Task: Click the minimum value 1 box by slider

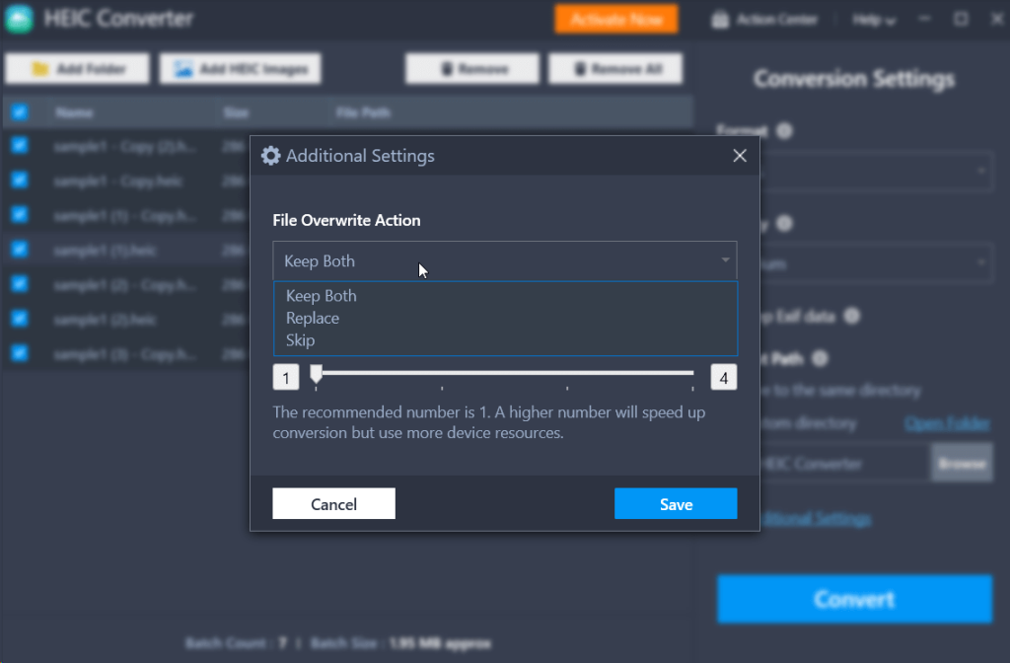Action: [x=286, y=378]
